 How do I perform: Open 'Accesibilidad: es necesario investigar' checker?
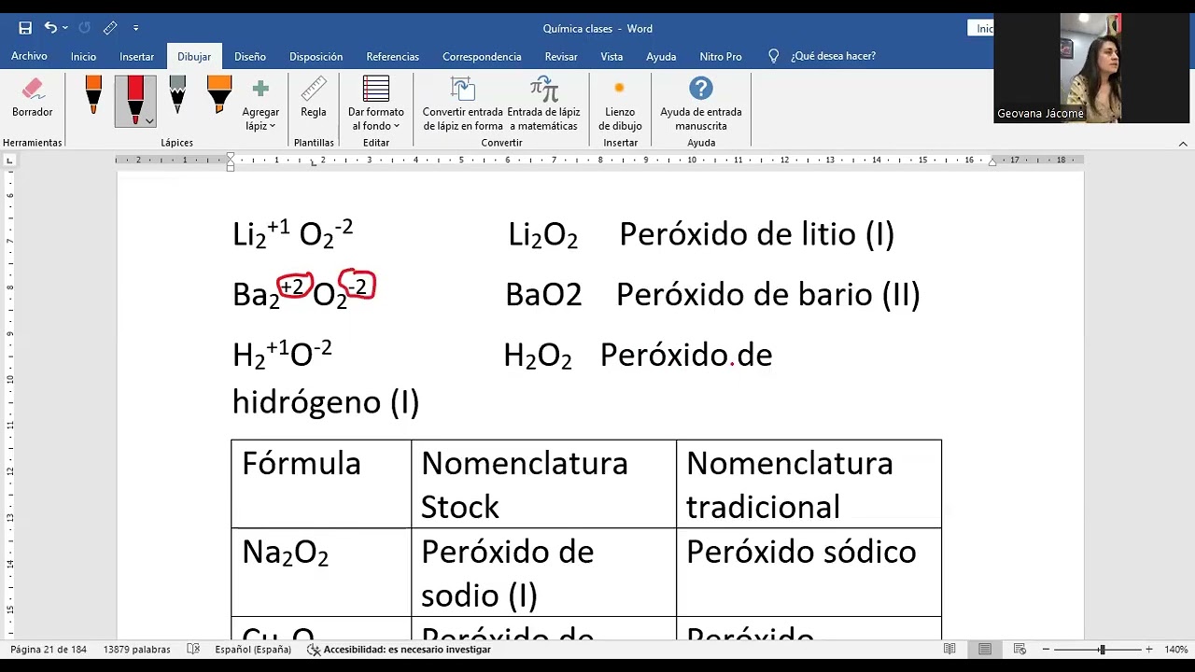click(x=399, y=650)
